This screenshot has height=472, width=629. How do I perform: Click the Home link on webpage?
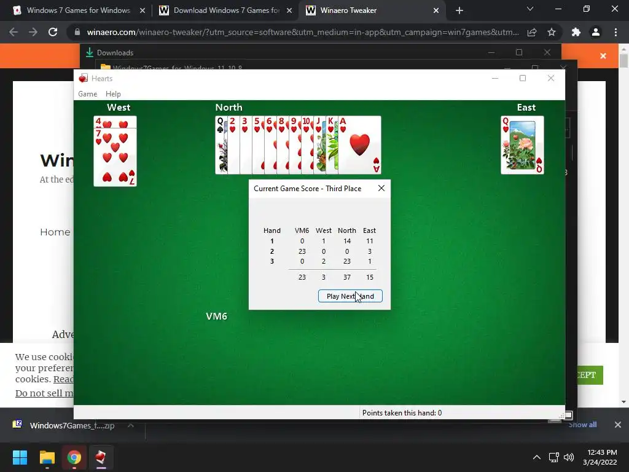tap(55, 232)
